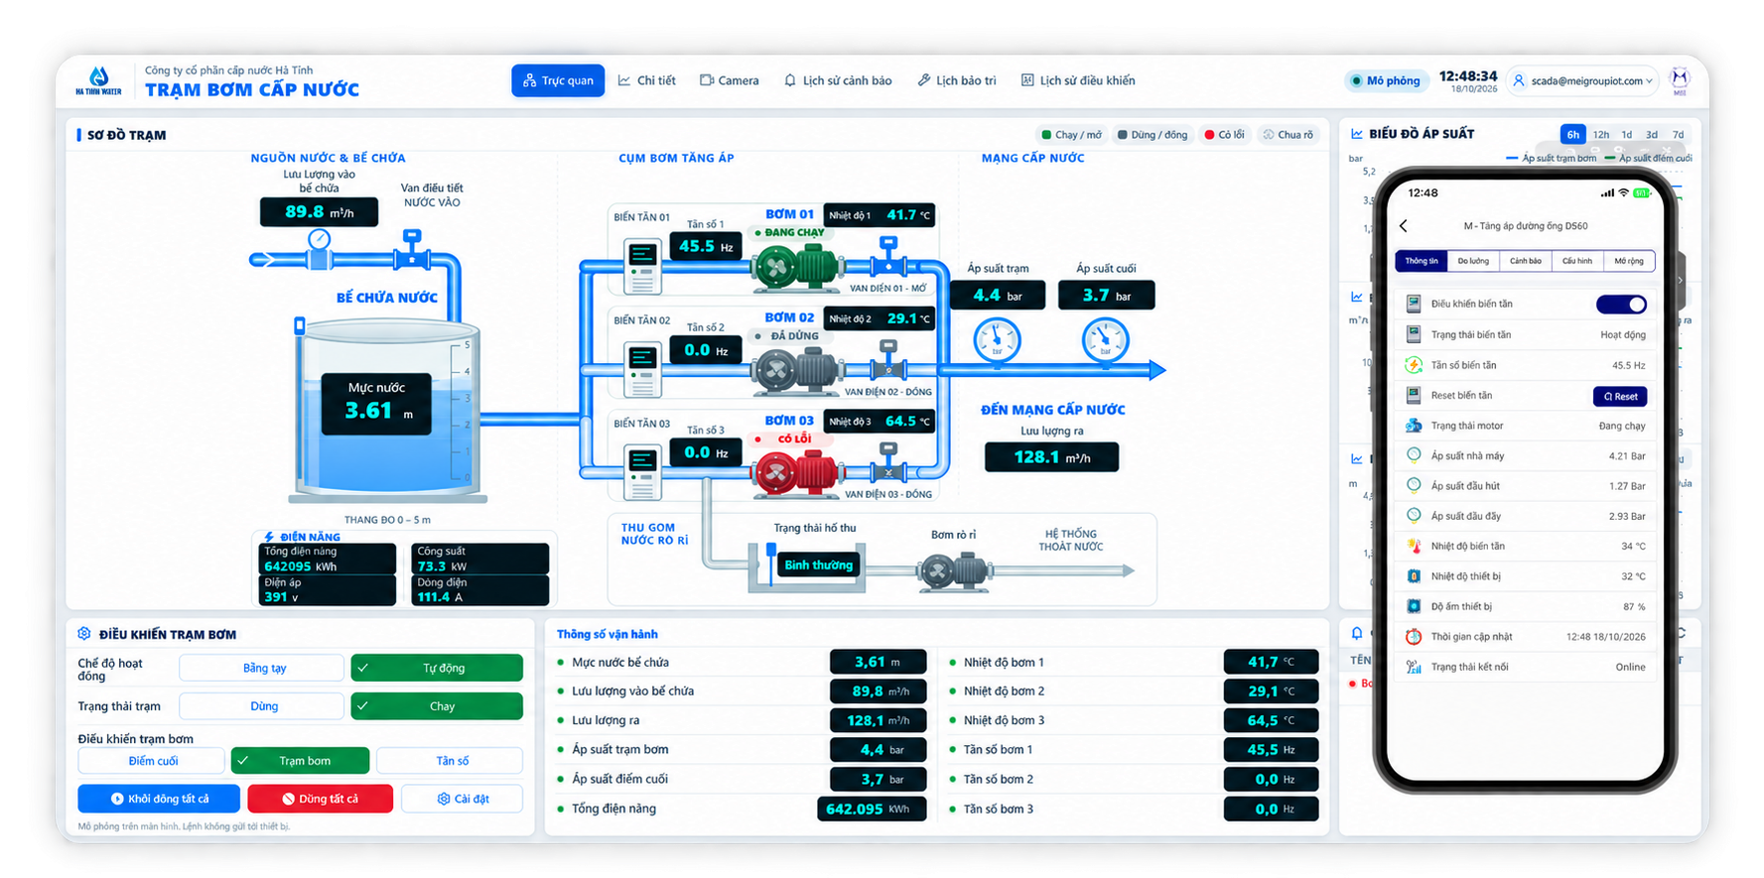The height and width of the screenshot is (878, 1764).
Task: Click Khởi động tất cả button
Action: pos(159,799)
